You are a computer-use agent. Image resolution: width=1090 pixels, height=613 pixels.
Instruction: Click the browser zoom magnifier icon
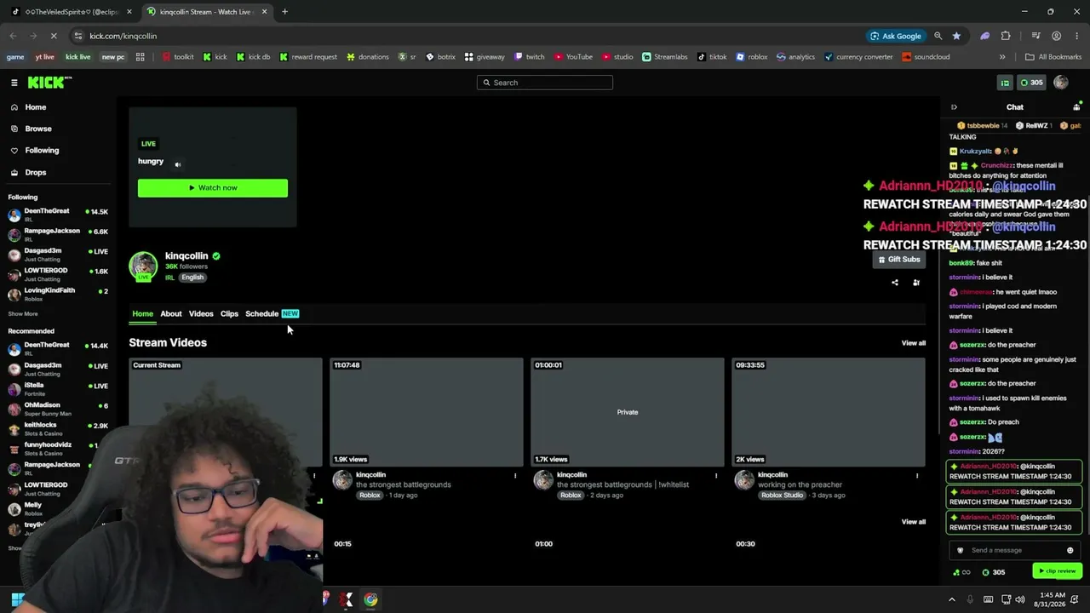pyautogui.click(x=938, y=36)
